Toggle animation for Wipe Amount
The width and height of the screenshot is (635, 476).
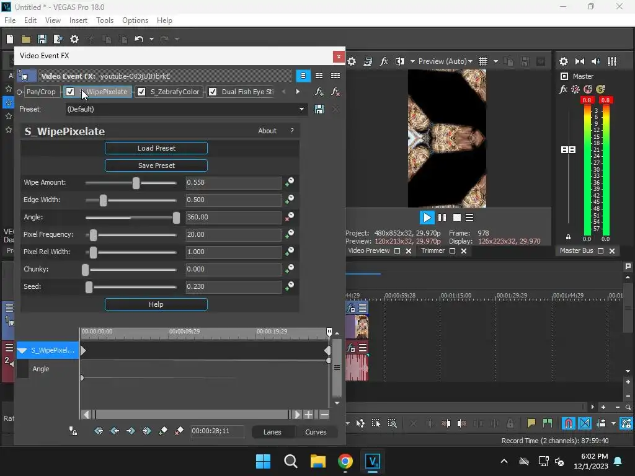(289, 182)
